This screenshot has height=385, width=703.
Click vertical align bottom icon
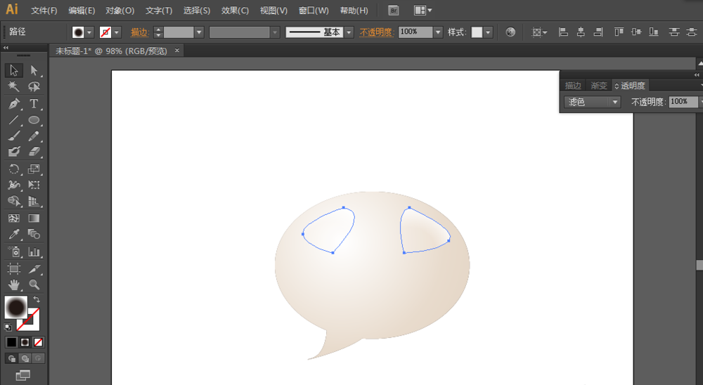click(654, 32)
